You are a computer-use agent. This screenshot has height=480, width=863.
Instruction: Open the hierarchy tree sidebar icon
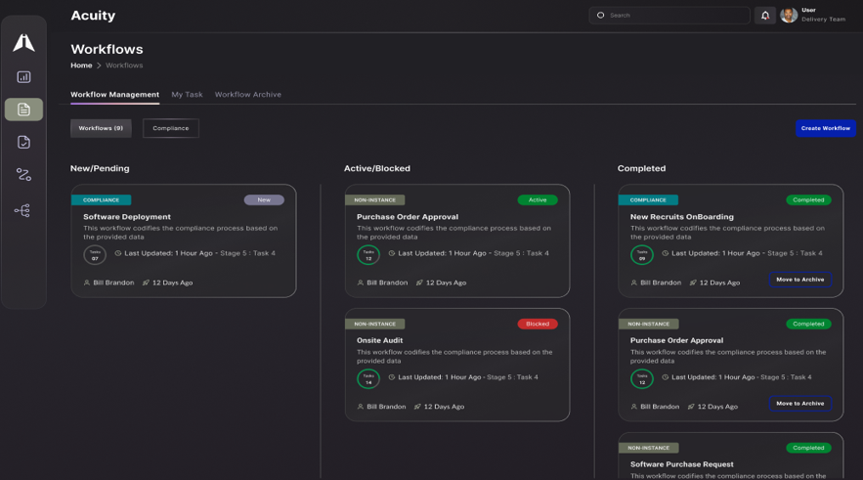click(22, 210)
